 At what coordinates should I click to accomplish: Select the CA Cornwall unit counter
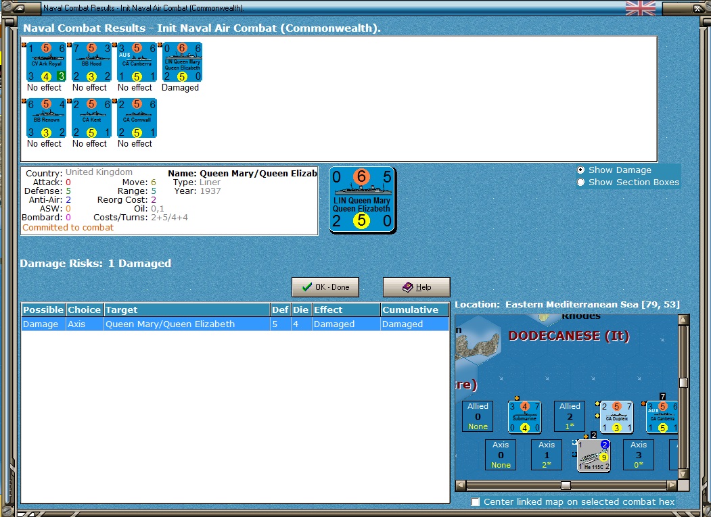click(137, 118)
